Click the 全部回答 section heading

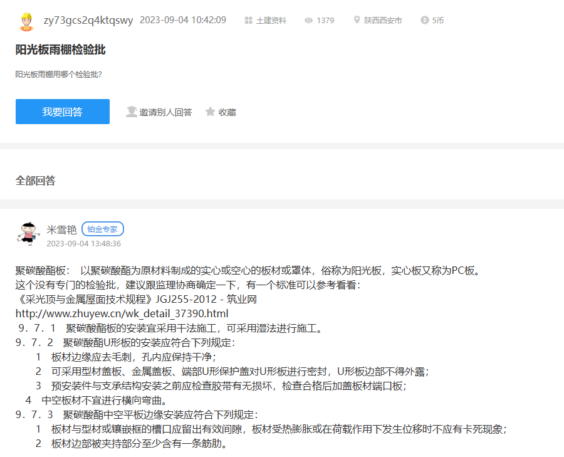pos(35,181)
